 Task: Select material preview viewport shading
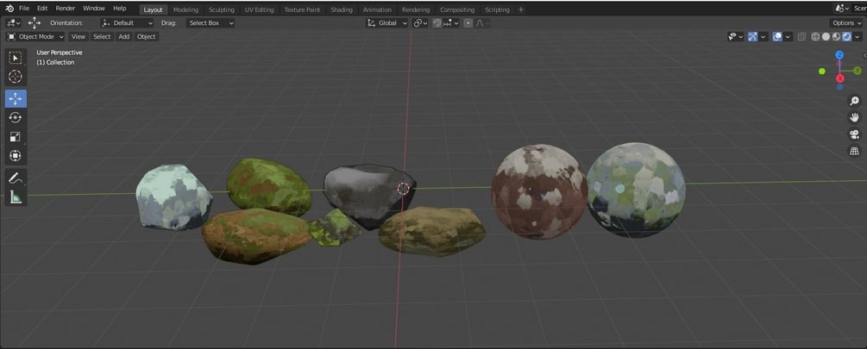point(836,37)
